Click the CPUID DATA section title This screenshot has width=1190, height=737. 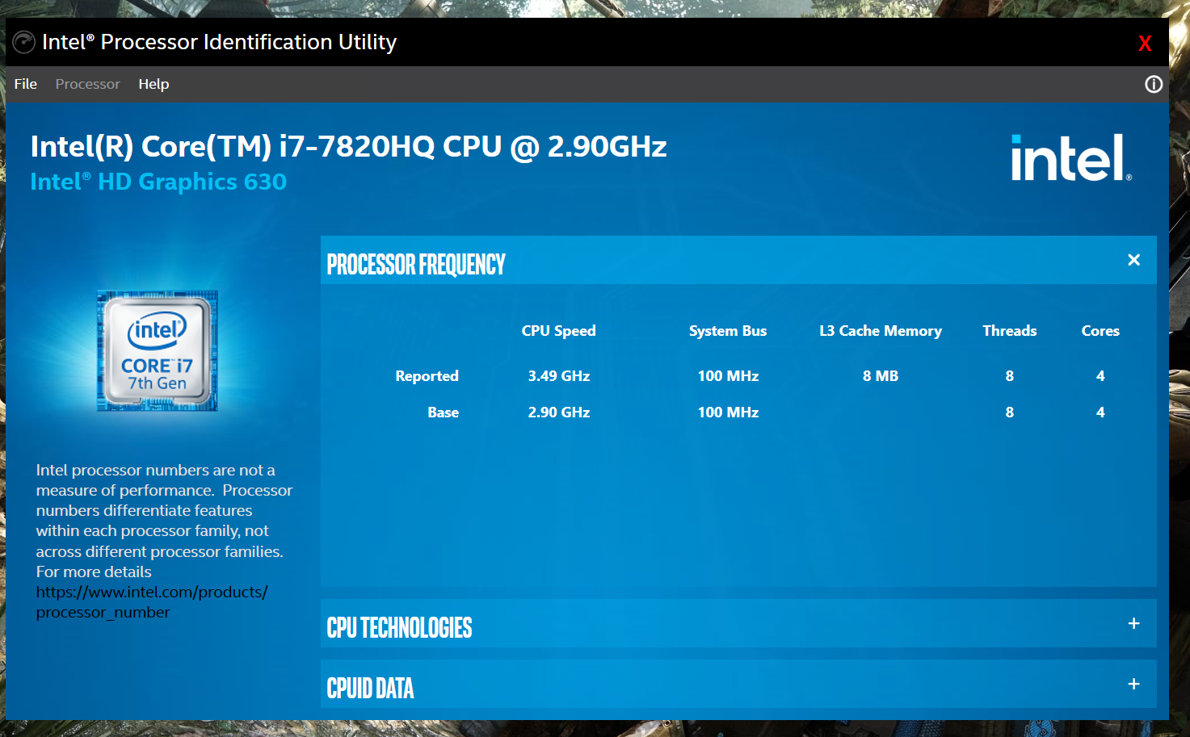tap(370, 688)
